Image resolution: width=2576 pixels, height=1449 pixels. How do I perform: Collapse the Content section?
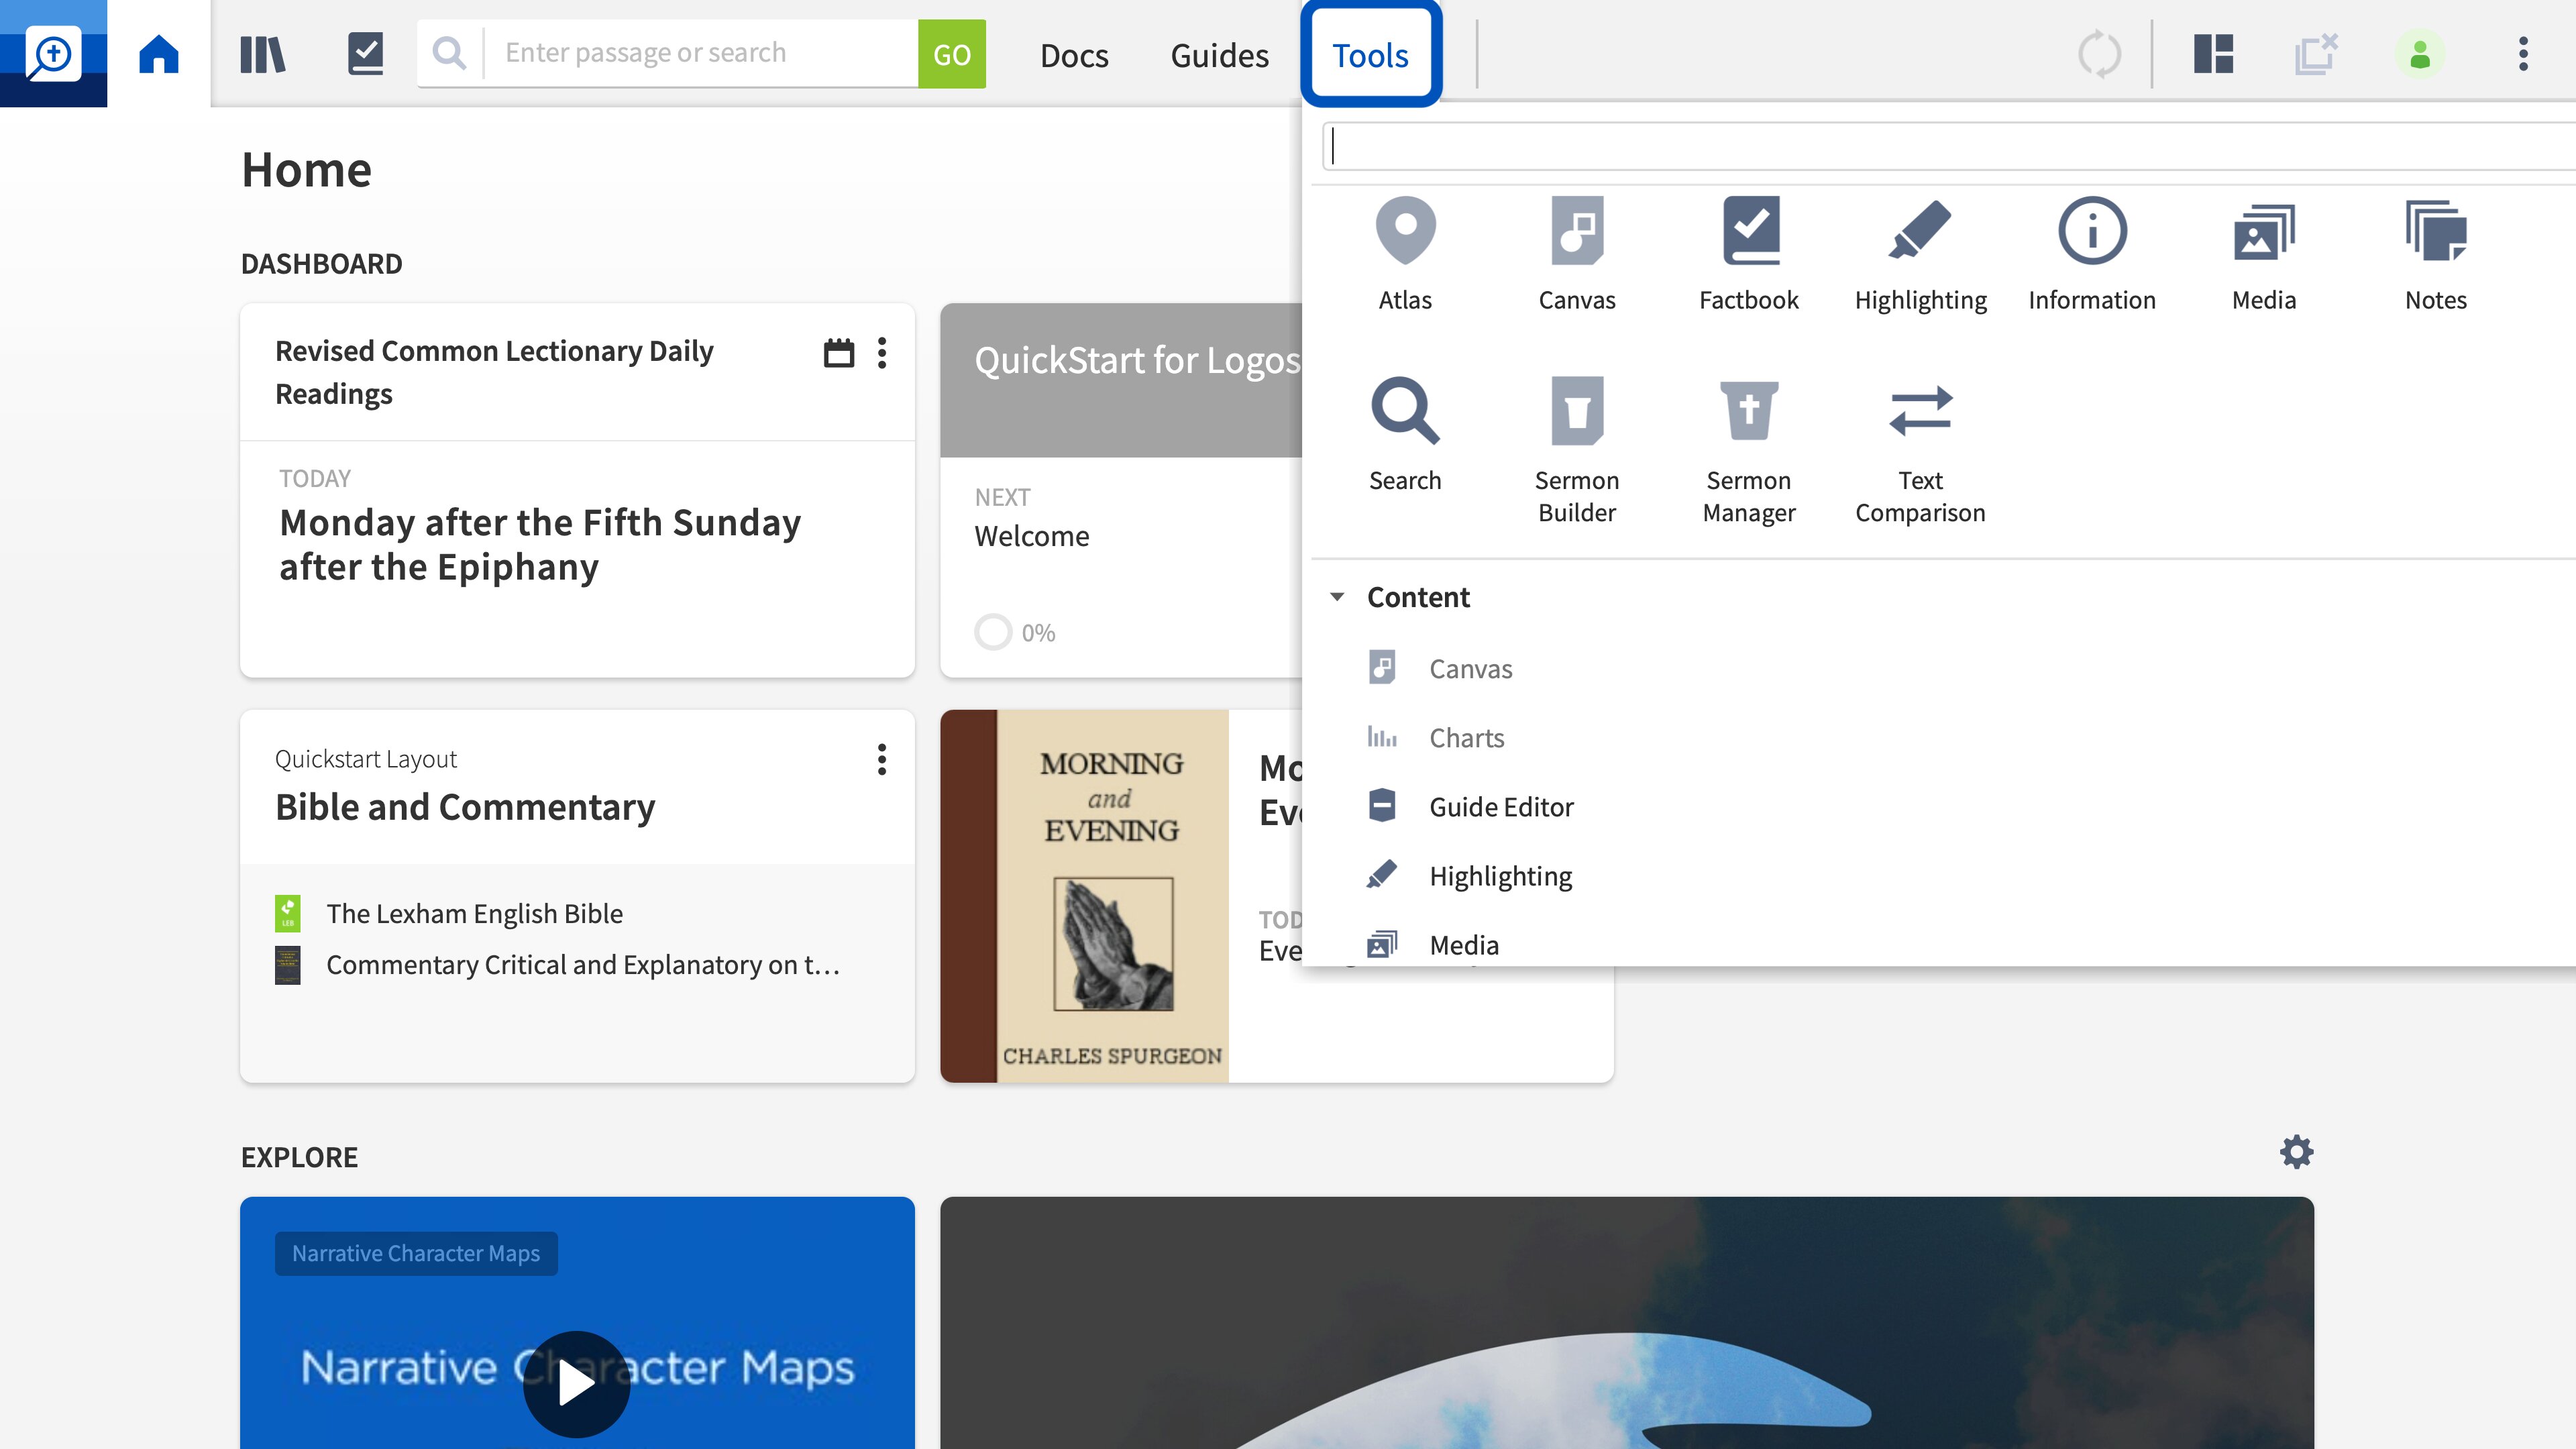point(1337,597)
